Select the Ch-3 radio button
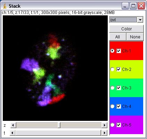This screenshot has height=139, width=147. [x=112, y=88]
